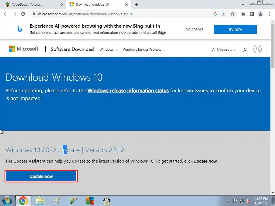Dismiss banner with No, thanks

tap(194, 29)
